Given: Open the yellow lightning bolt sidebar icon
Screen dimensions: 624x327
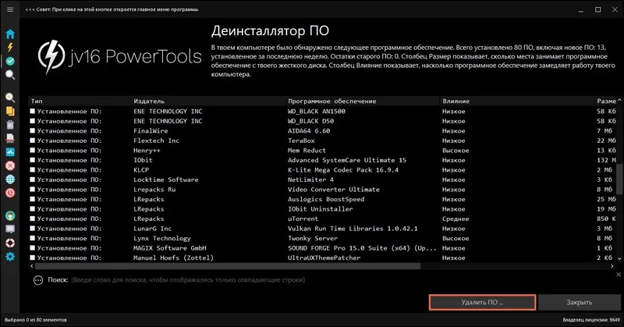Looking at the screenshot, I should 10,48.
